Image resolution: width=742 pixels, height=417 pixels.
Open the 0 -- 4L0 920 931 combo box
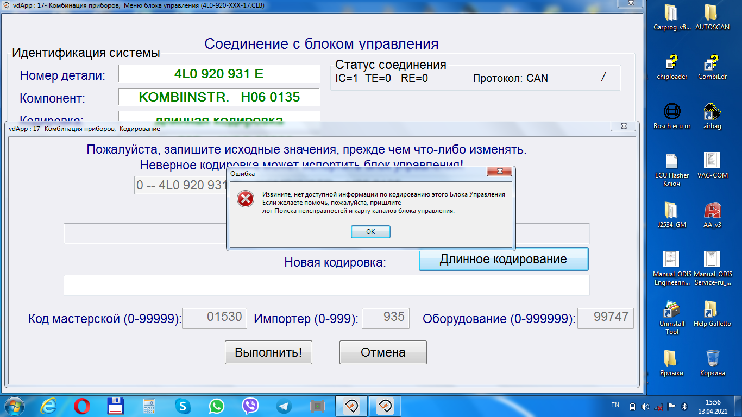[x=180, y=185]
